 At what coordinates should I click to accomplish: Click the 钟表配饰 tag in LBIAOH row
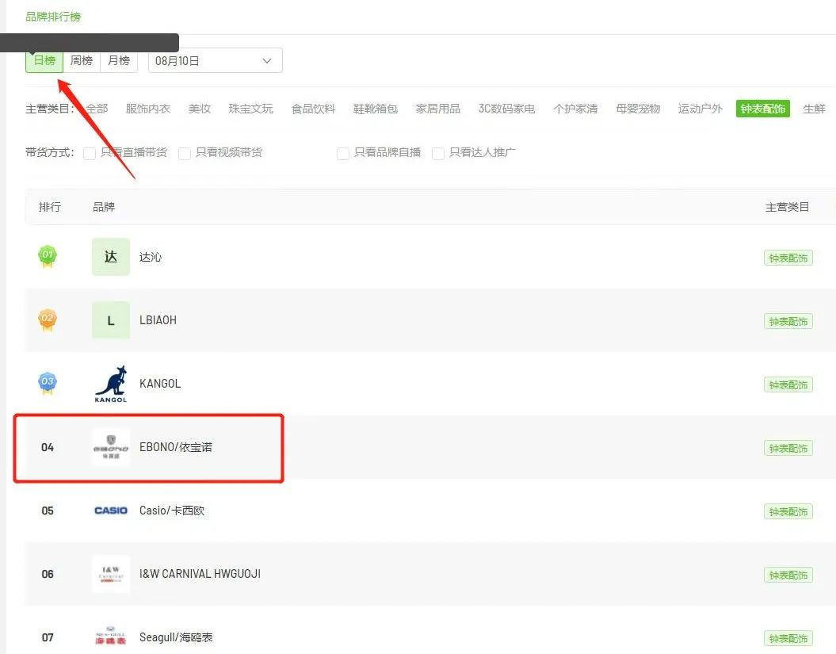[788, 322]
